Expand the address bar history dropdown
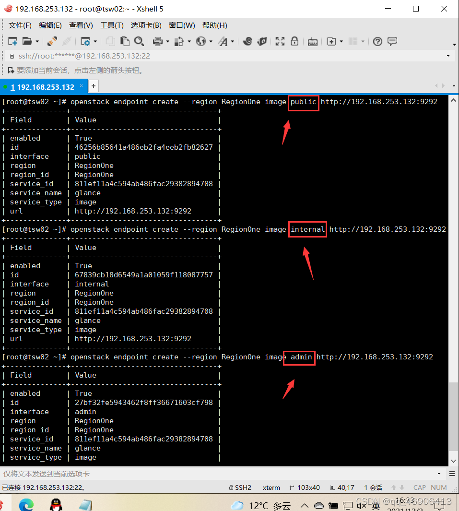The image size is (459, 511). pos(448,56)
